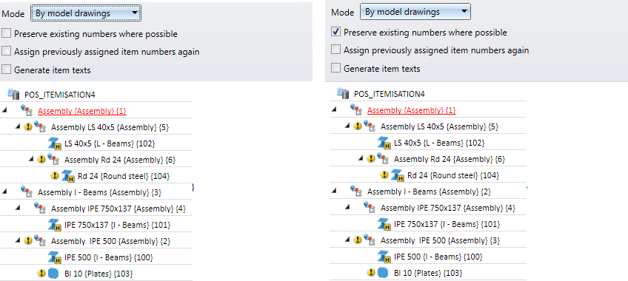Select 'Assembly I - Beams {Assembly} {3}' row

tap(99, 192)
